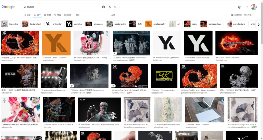
Task: Expand the 更多 (More) menu
Action: point(77,15)
